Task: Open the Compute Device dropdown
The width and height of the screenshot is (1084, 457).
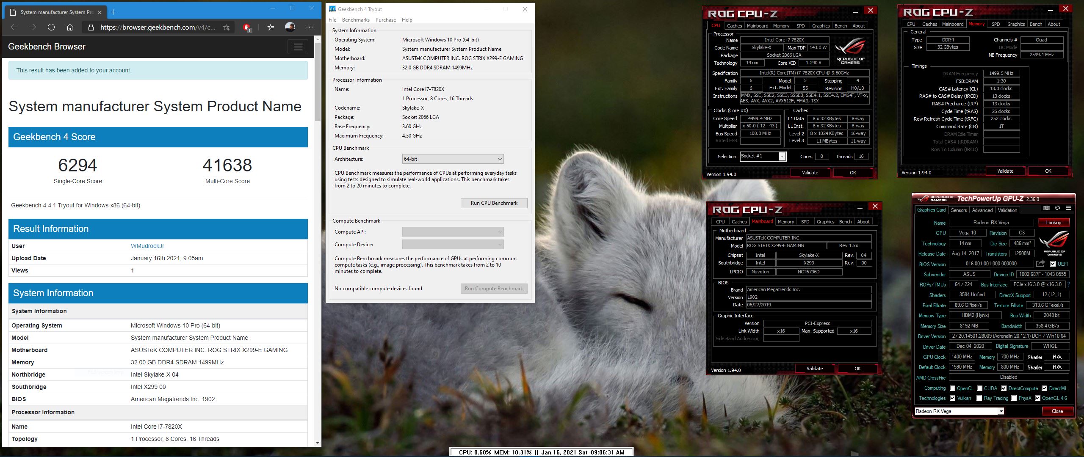Action: coord(453,245)
